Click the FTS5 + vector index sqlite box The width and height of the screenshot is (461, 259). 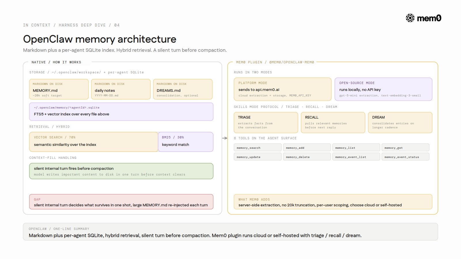click(x=121, y=112)
